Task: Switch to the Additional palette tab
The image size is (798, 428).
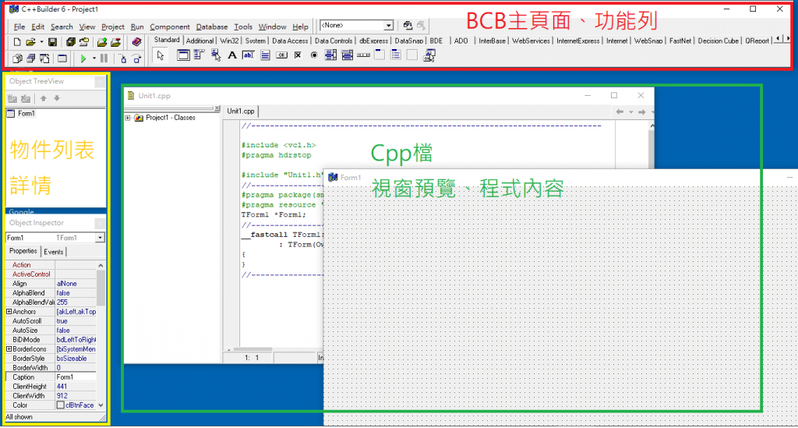Action: click(x=199, y=41)
